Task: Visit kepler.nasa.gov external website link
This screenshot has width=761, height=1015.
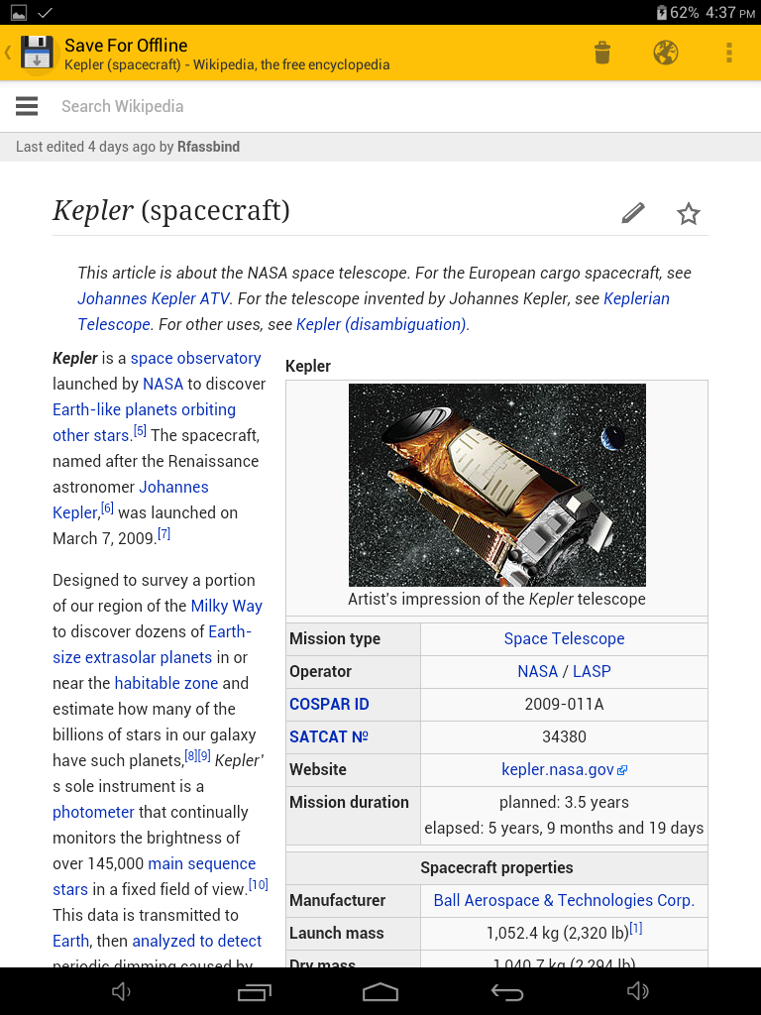Action: (564, 769)
